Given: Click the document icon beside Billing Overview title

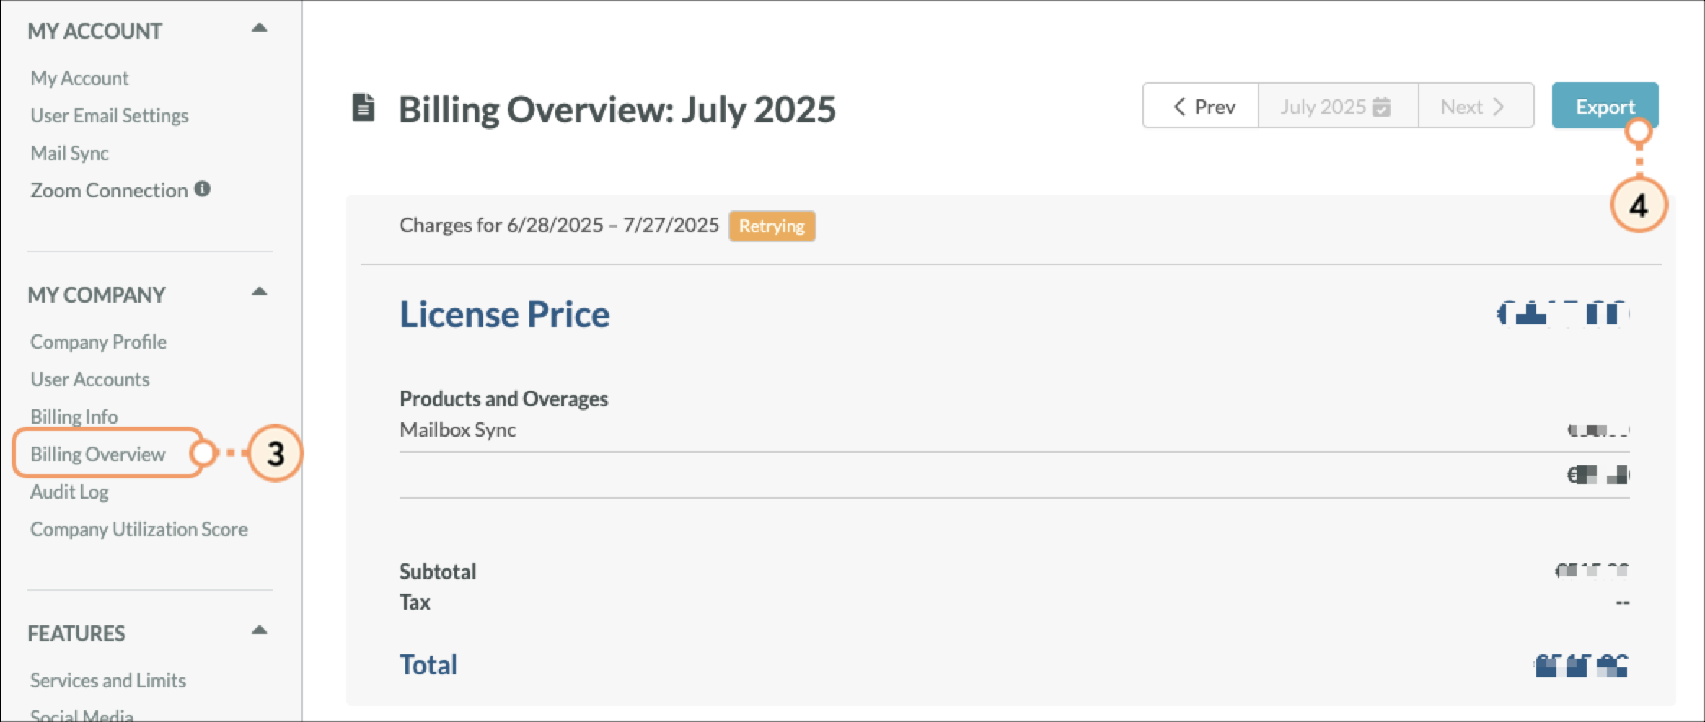Looking at the screenshot, I should tap(364, 108).
